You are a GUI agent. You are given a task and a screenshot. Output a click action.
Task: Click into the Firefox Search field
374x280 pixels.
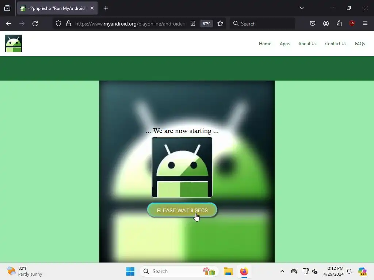click(262, 24)
